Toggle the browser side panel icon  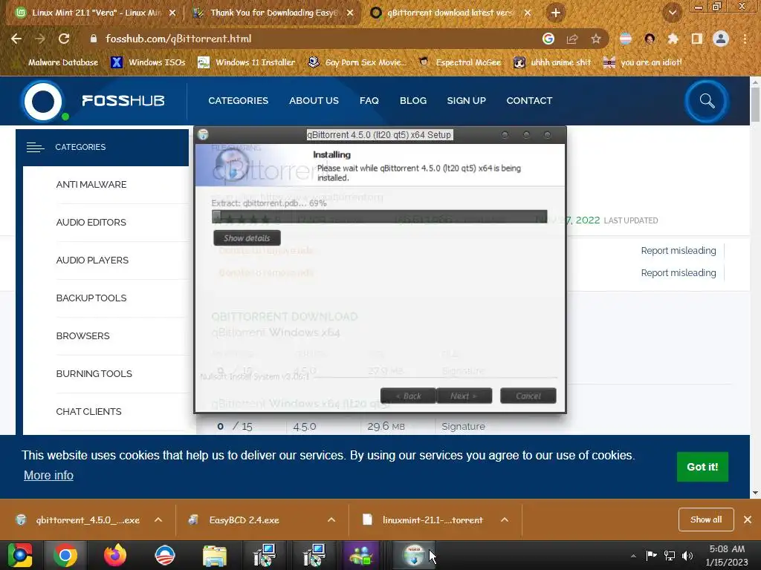696,39
